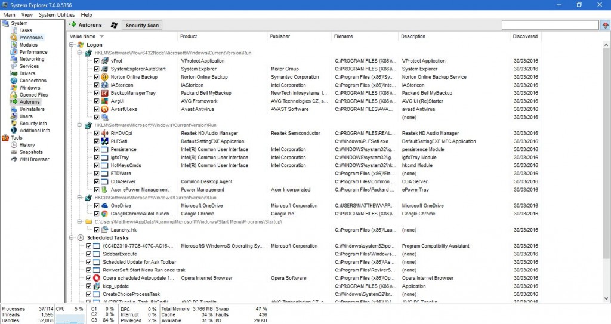Select Windows in sidebar tree
This screenshot has width=611, height=324.
coord(30,88)
